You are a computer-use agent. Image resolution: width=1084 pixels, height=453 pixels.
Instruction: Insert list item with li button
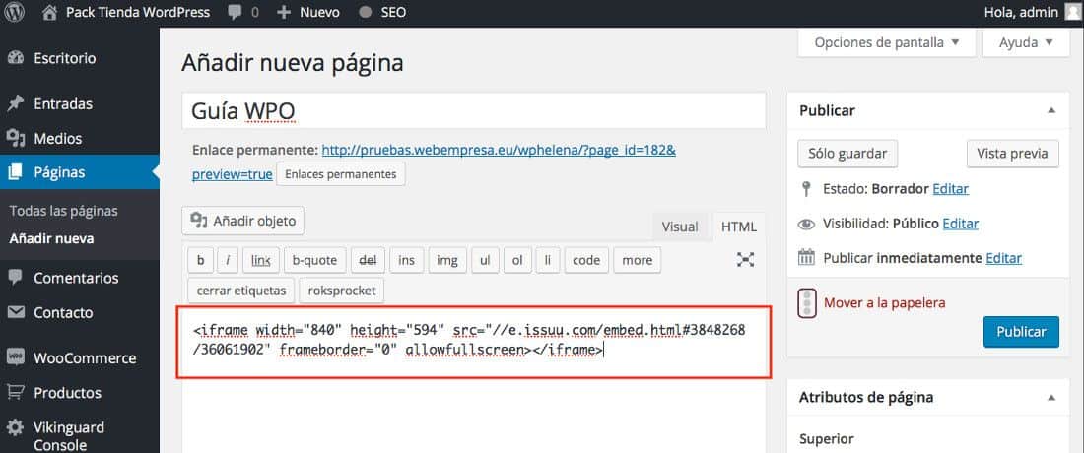(548, 260)
